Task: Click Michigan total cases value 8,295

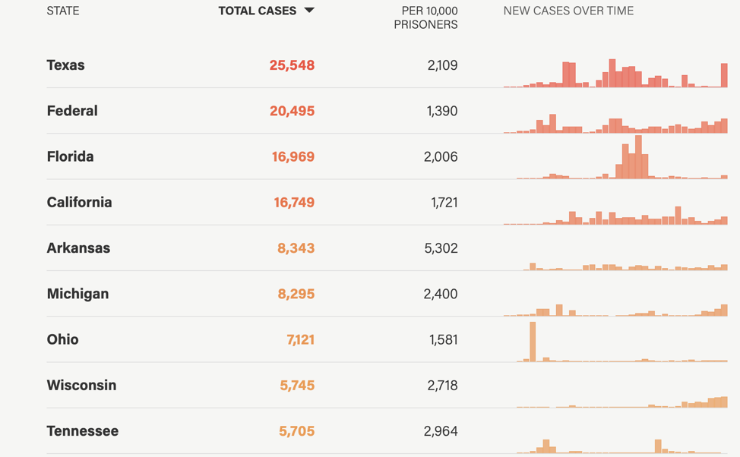Action: click(296, 294)
